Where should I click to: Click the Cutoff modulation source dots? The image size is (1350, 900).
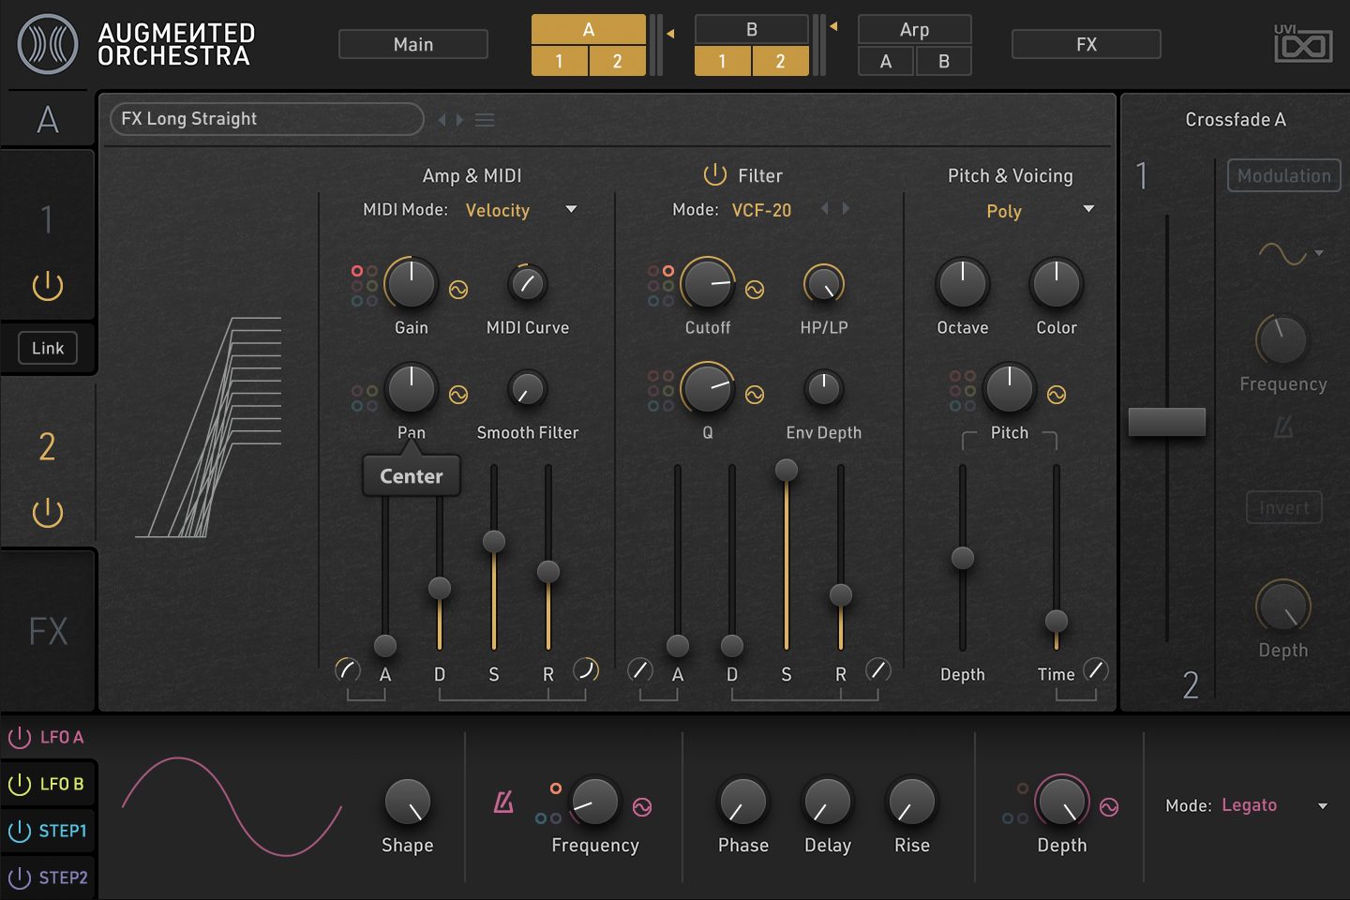coord(661,285)
